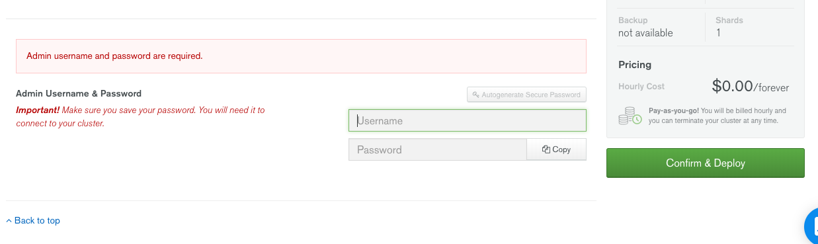Click the Pricing section heading
818x244 pixels.
(x=635, y=65)
